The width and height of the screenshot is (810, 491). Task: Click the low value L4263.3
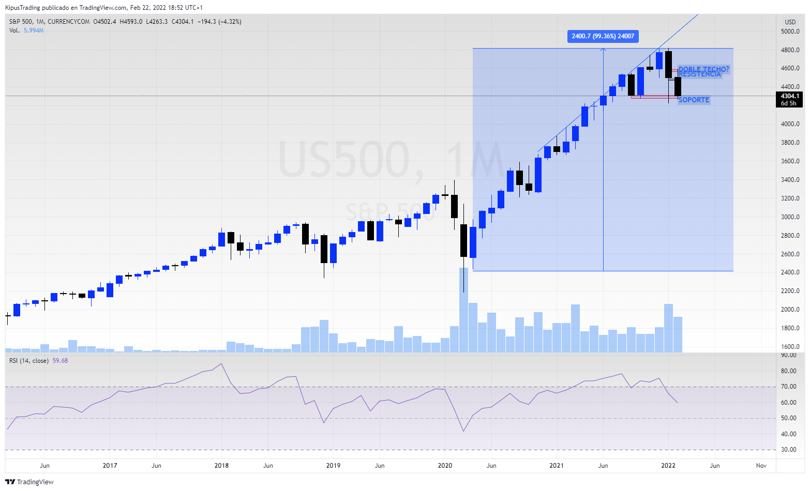pyautogui.click(x=157, y=22)
